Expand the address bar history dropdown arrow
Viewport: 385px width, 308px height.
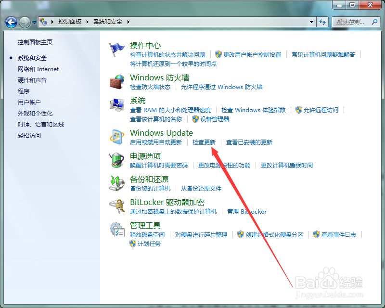[311, 22]
